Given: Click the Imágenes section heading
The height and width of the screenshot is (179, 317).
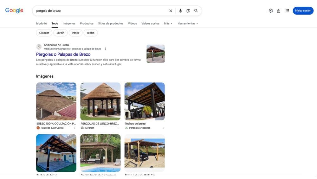Looking at the screenshot, I should click(x=45, y=76).
